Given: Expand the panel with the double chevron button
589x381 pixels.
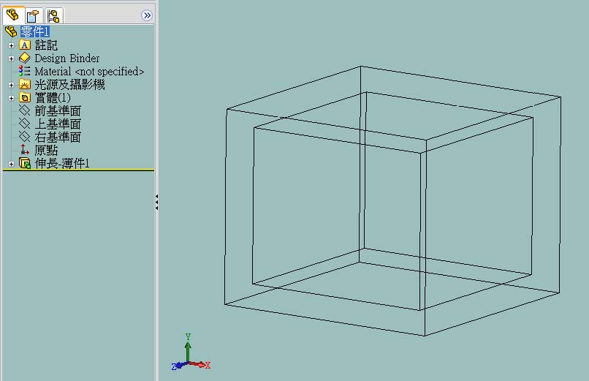Looking at the screenshot, I should [146, 15].
